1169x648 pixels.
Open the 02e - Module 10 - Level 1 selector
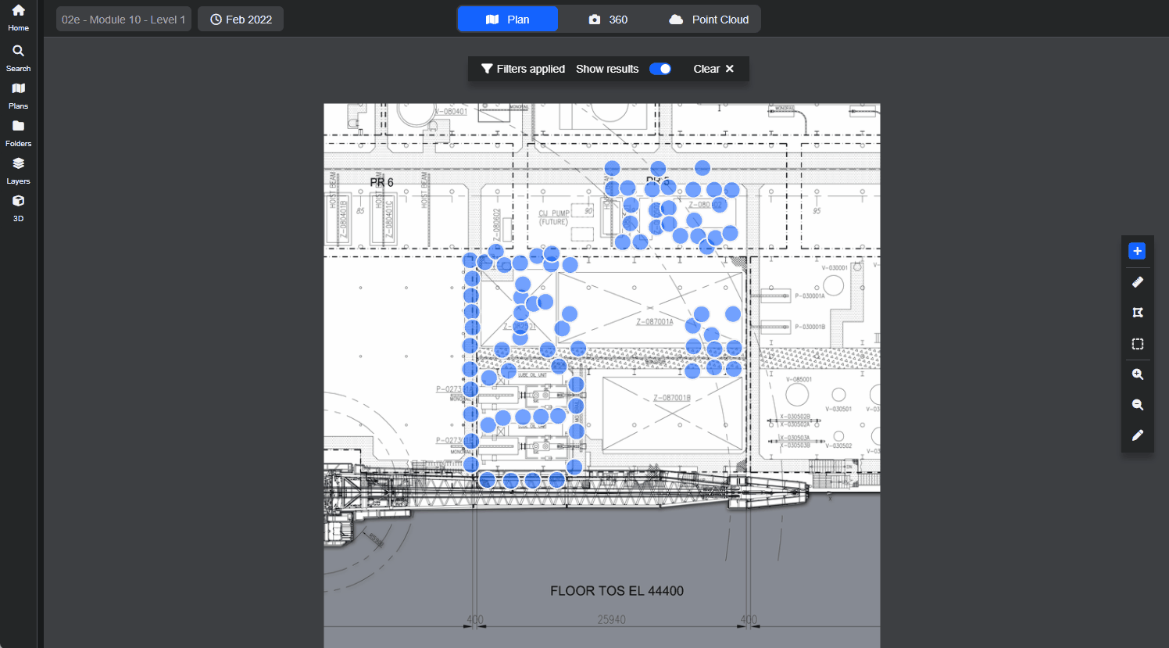click(x=123, y=20)
